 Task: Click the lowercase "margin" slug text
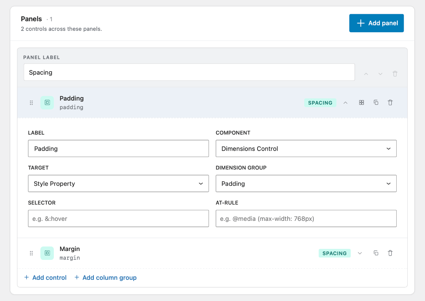(70, 258)
